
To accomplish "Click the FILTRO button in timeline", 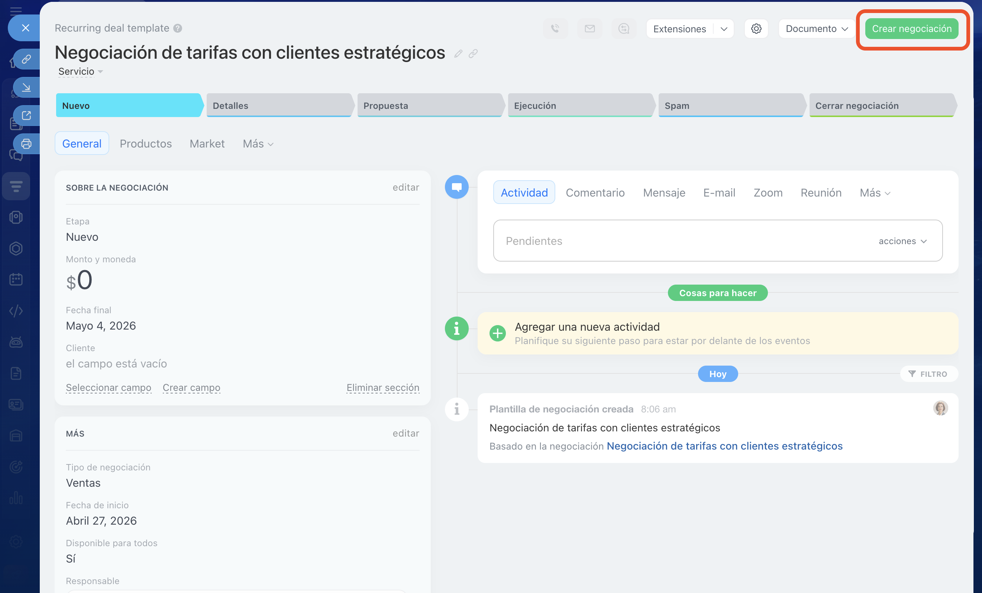I will 928,374.
